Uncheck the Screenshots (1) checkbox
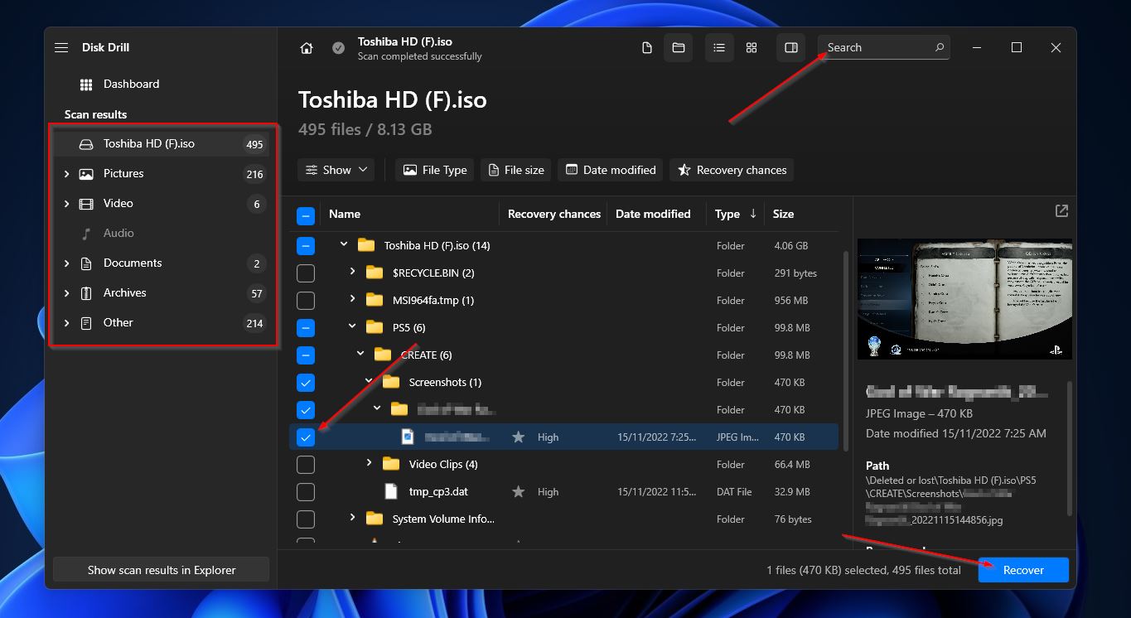This screenshot has height=618, width=1131. [306, 383]
